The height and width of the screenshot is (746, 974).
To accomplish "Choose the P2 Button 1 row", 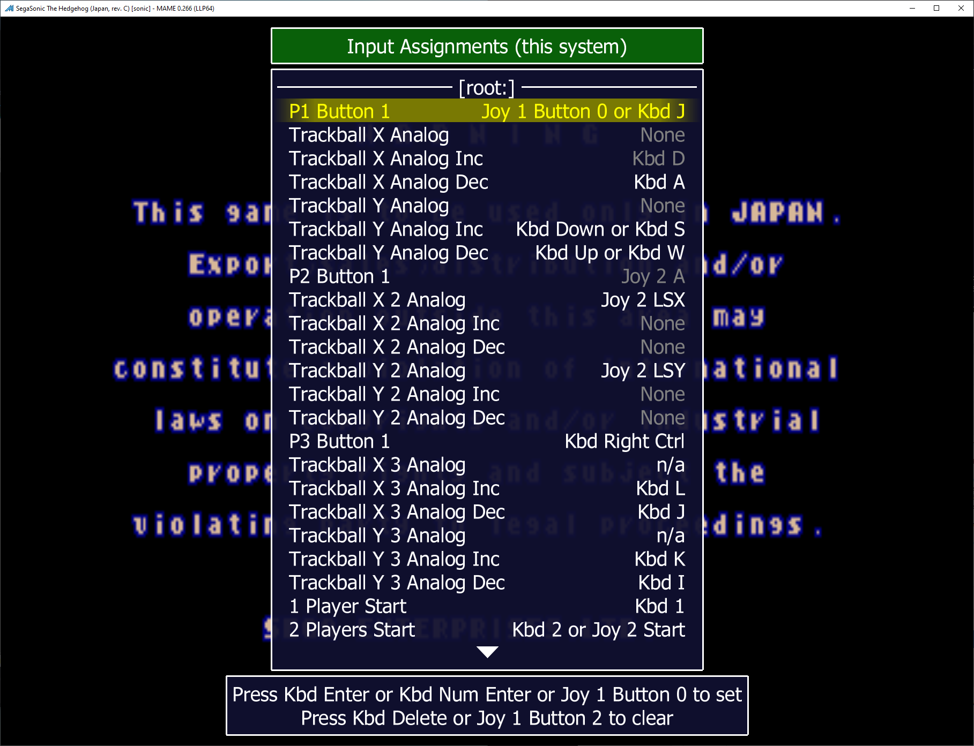I will point(487,276).
